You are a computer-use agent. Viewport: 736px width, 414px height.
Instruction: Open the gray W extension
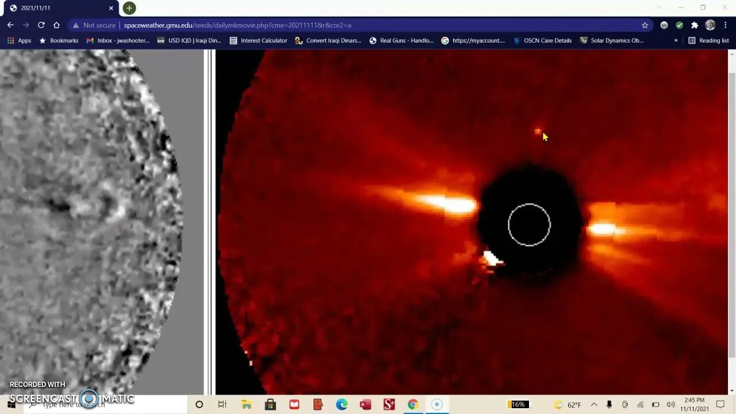pos(664,25)
